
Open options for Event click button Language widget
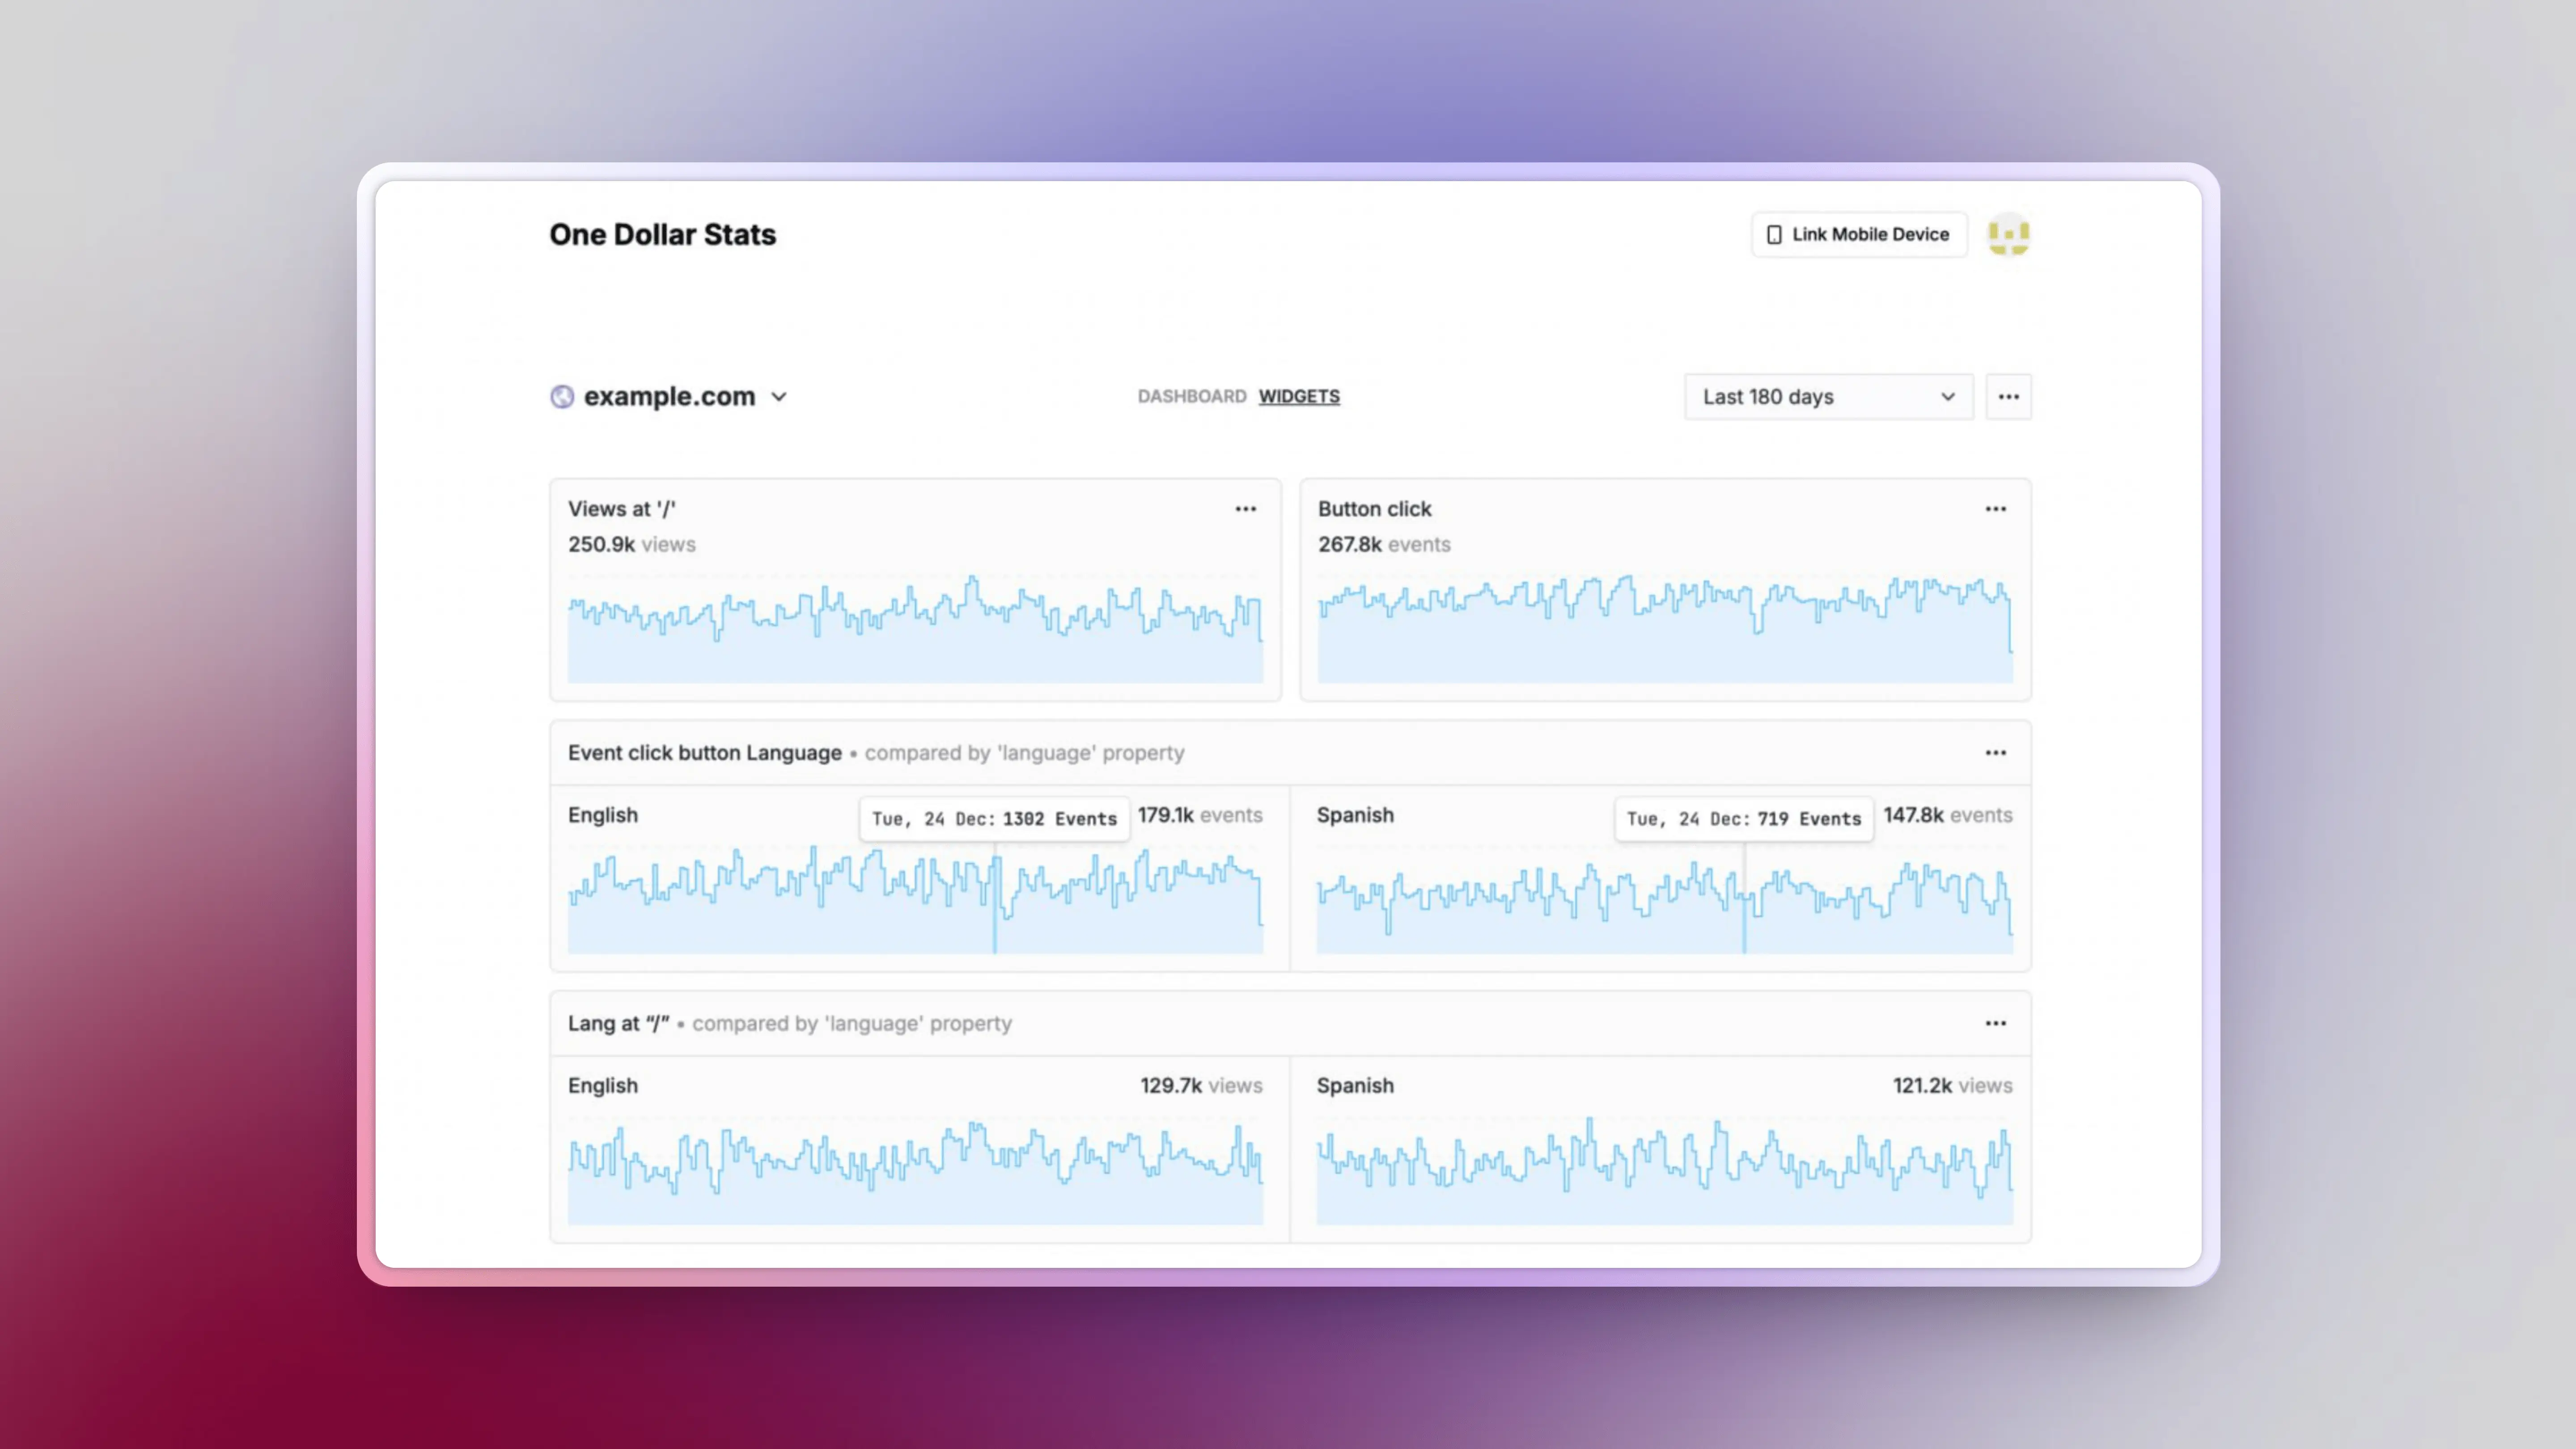click(1995, 753)
